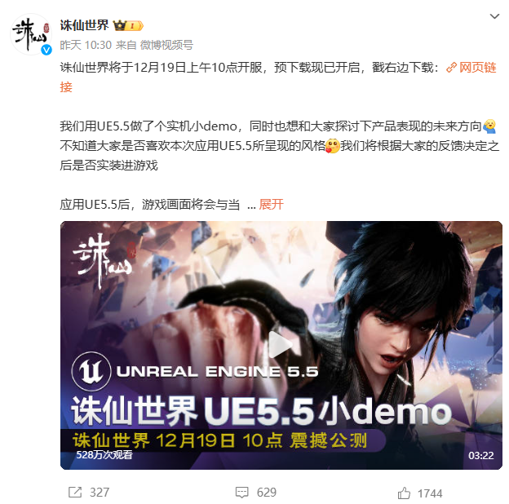Image resolution: width=509 pixels, height=504 pixels.
Task: Click the 03:22 video duration label
Action: click(480, 455)
